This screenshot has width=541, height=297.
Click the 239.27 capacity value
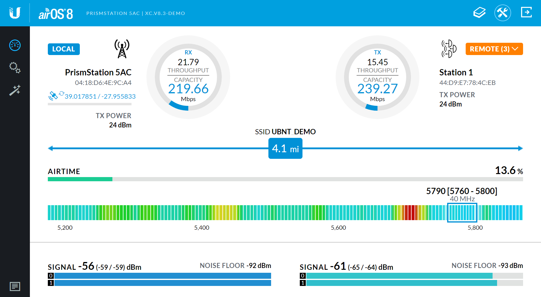point(378,89)
